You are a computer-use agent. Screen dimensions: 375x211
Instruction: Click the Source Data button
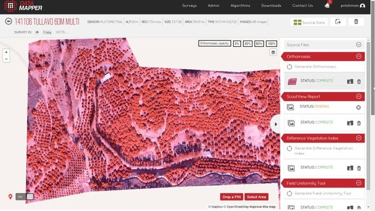coord(309,22)
